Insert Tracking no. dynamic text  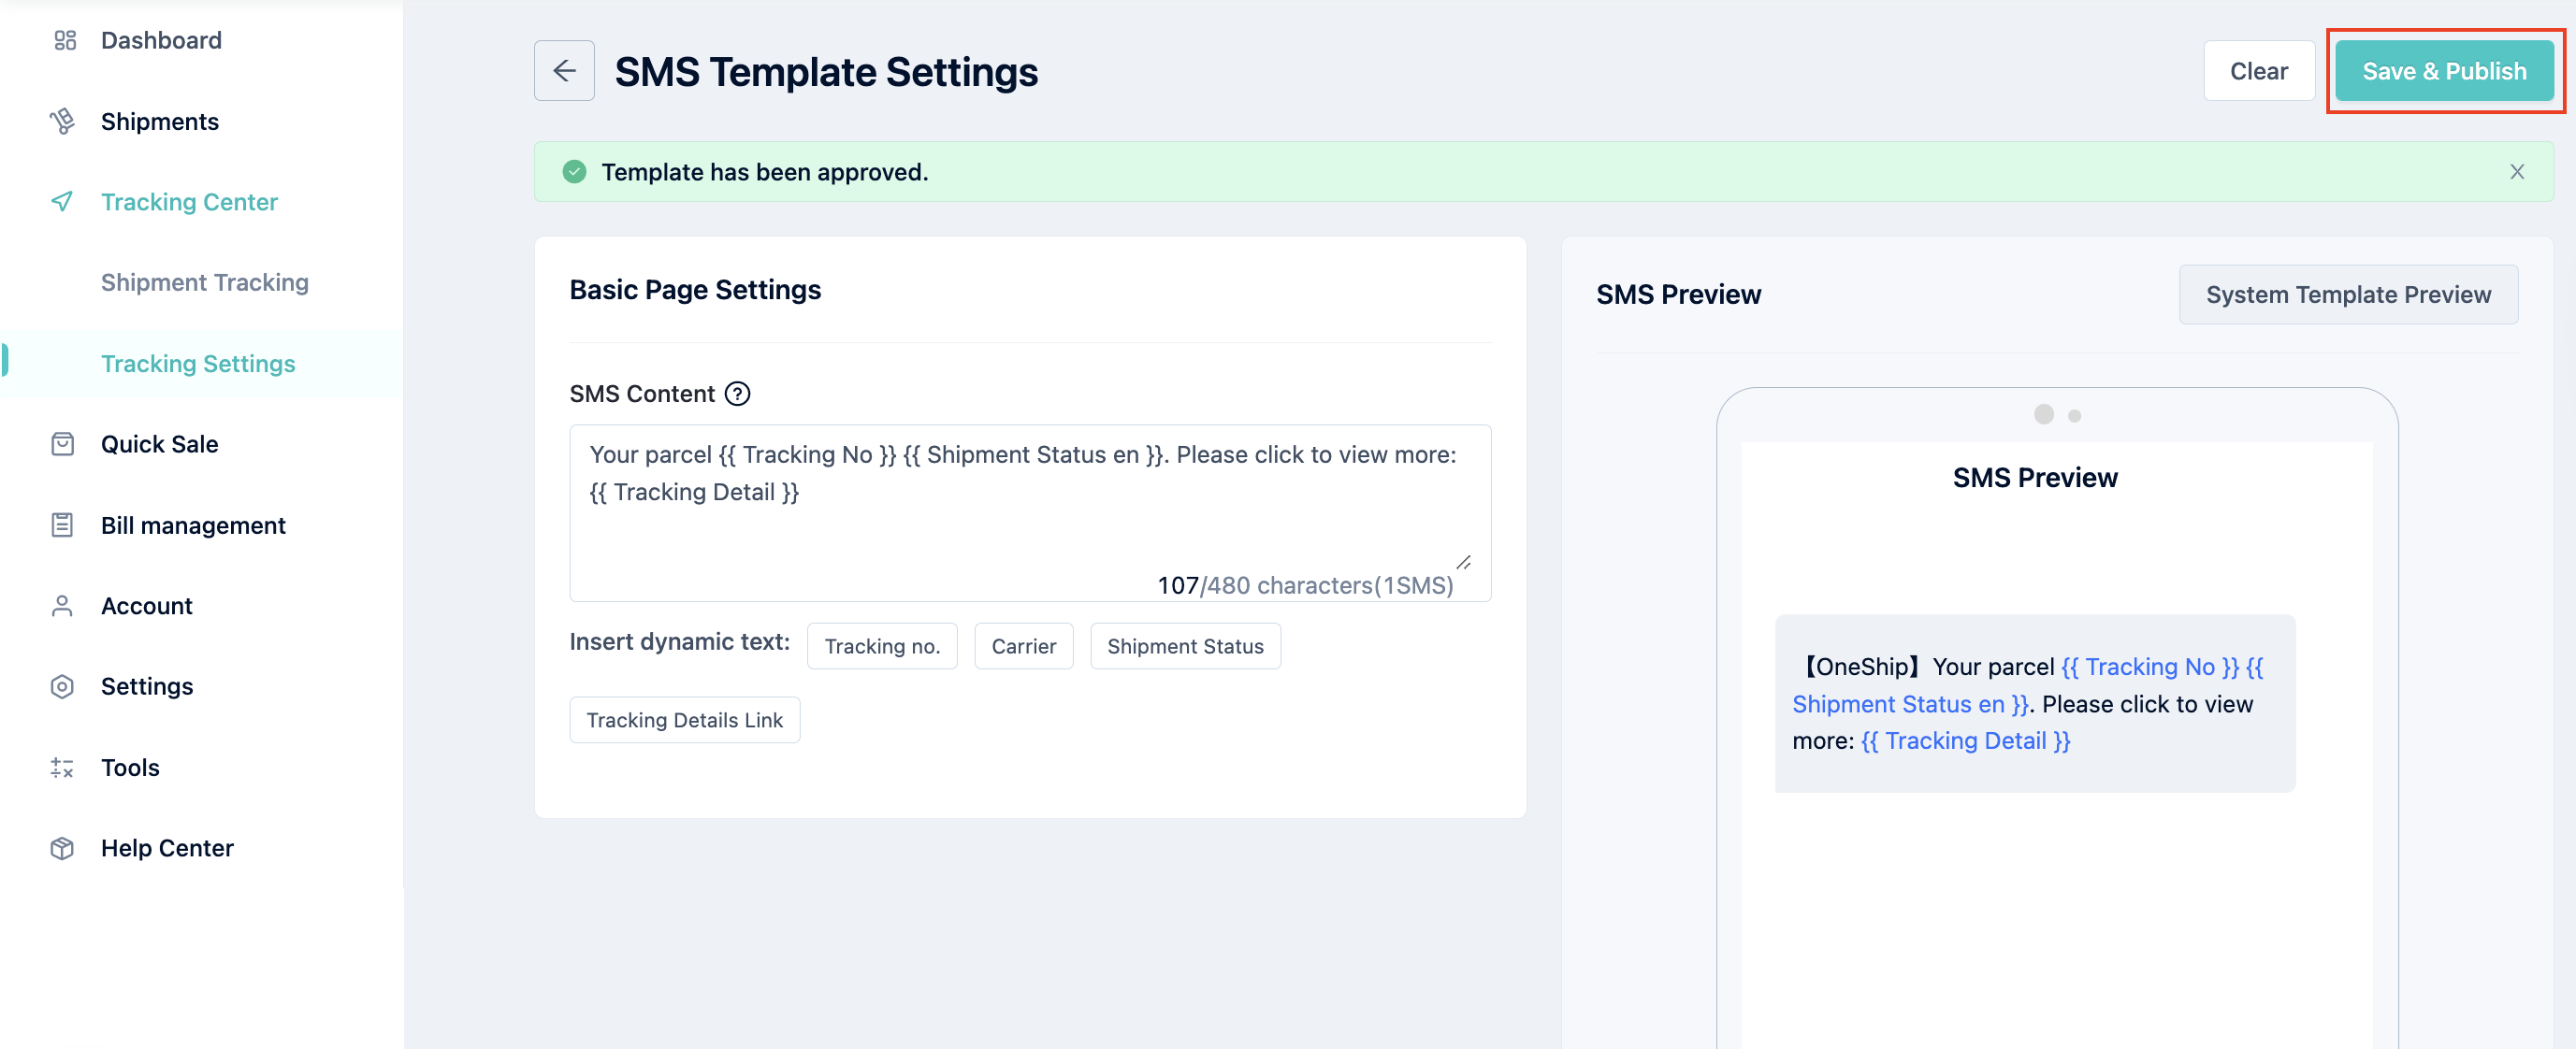882,646
